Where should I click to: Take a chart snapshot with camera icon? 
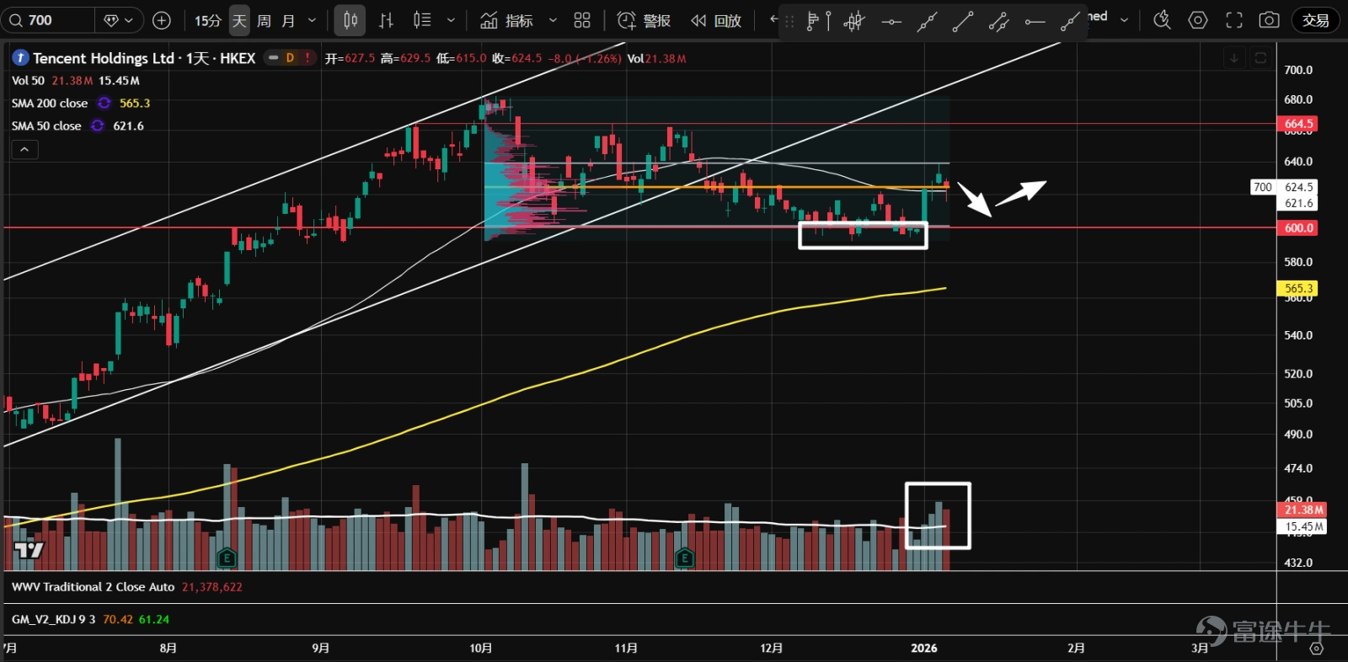[x=1269, y=20]
